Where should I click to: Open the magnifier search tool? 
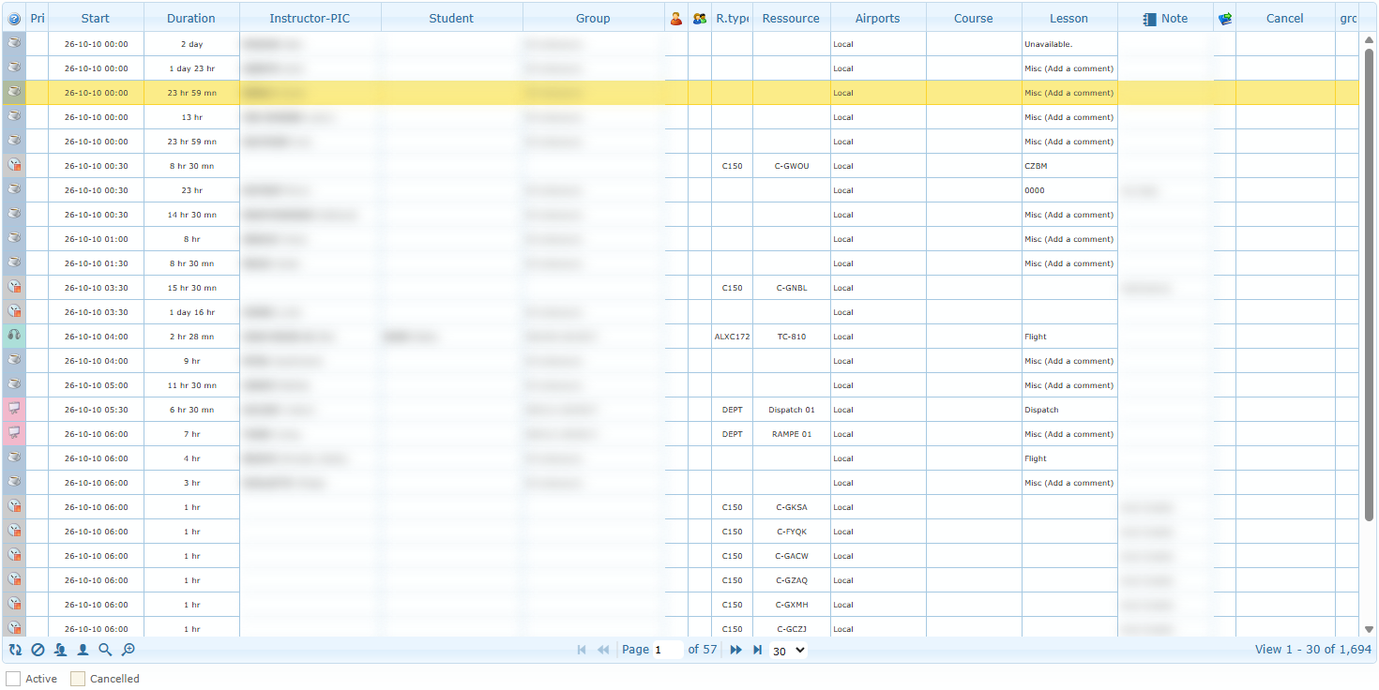click(x=105, y=650)
